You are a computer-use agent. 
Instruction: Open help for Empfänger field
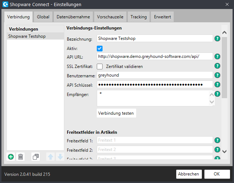pos(217,94)
